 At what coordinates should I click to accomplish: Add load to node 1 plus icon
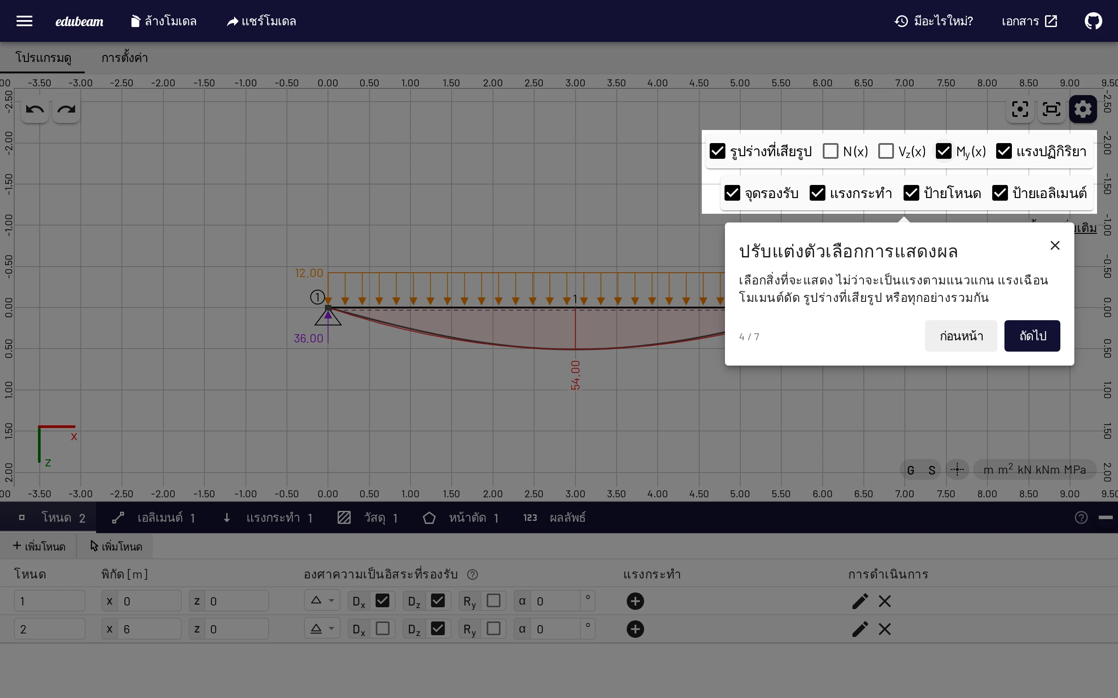pyautogui.click(x=635, y=601)
